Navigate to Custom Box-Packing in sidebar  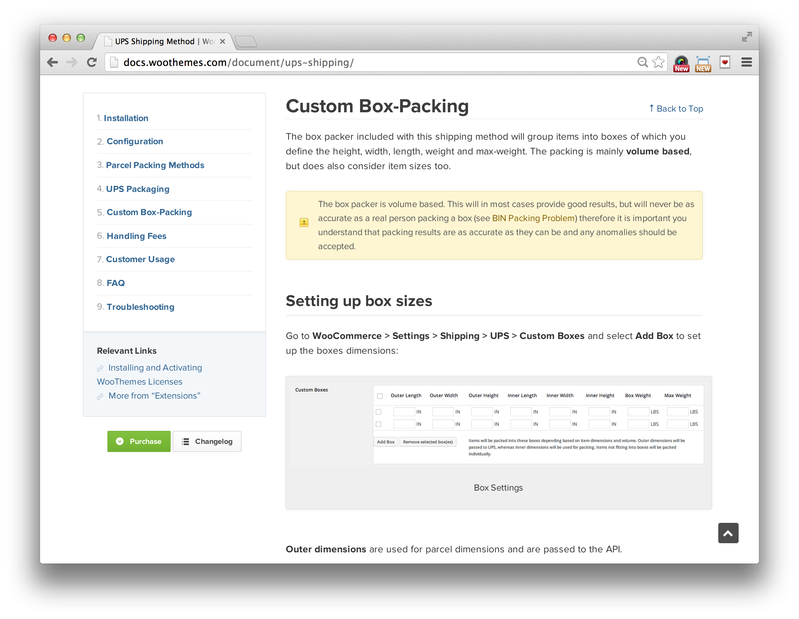(149, 212)
